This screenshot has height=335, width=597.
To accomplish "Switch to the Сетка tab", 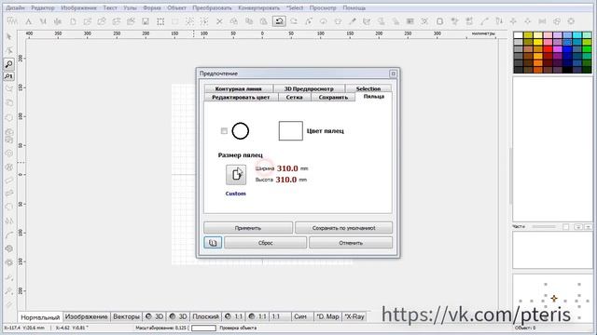I will [x=295, y=97].
